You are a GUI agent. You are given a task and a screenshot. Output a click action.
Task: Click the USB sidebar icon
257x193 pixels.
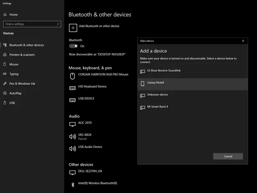(5, 103)
